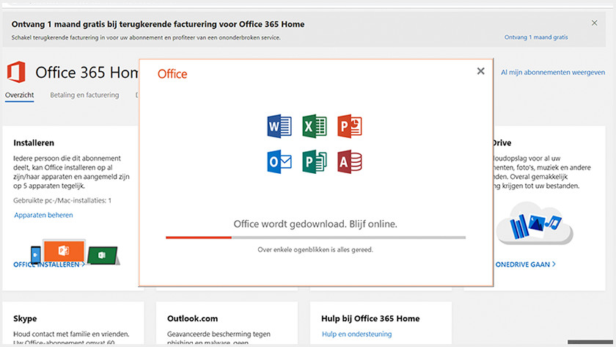Click the Access icon in the dialog
This screenshot has height=347, width=616.
[x=349, y=161]
